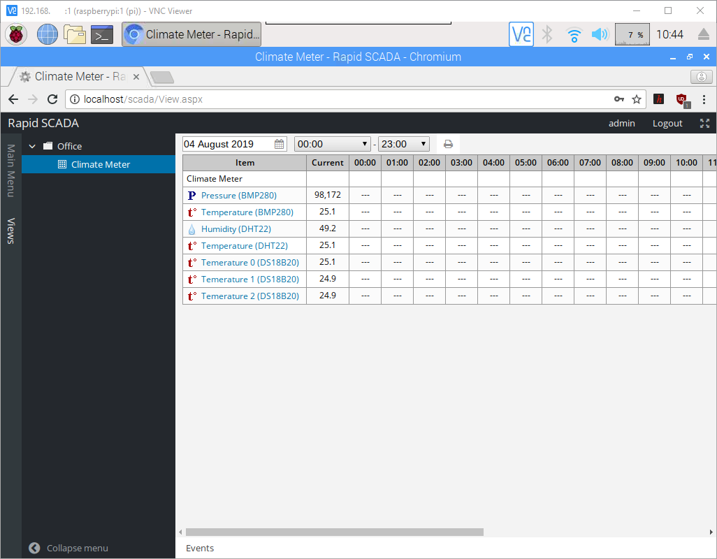This screenshot has height=559, width=717.
Task: Switch to the Views side tab
Action: [x=11, y=231]
